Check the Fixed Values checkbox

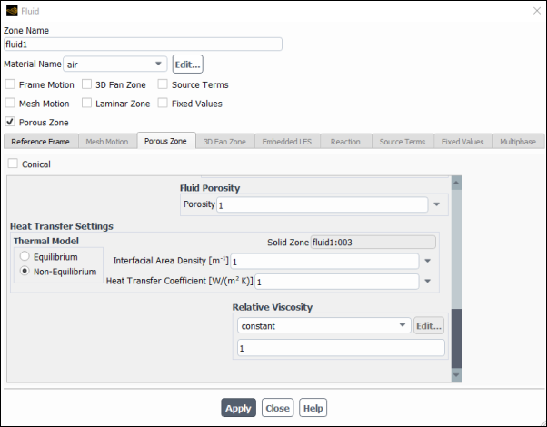[163, 104]
